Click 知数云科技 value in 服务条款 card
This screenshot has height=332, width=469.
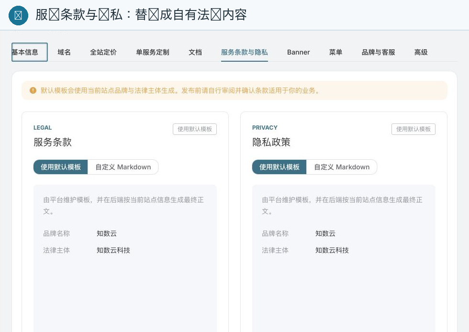click(113, 250)
